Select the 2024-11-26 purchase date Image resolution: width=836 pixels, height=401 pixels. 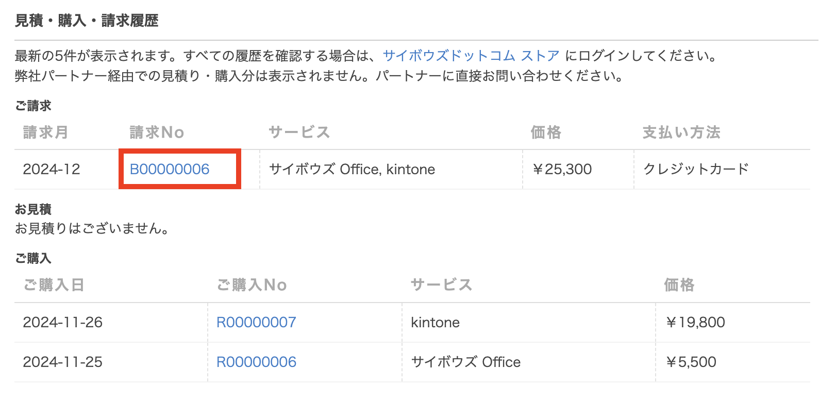coord(63,322)
